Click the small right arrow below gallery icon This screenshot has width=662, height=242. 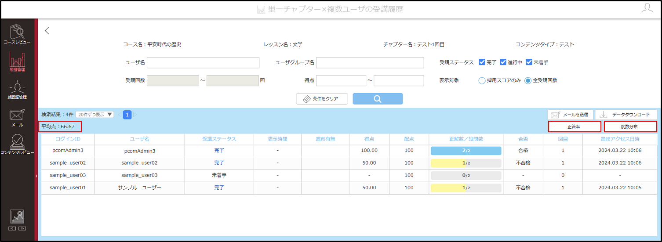click(22, 228)
